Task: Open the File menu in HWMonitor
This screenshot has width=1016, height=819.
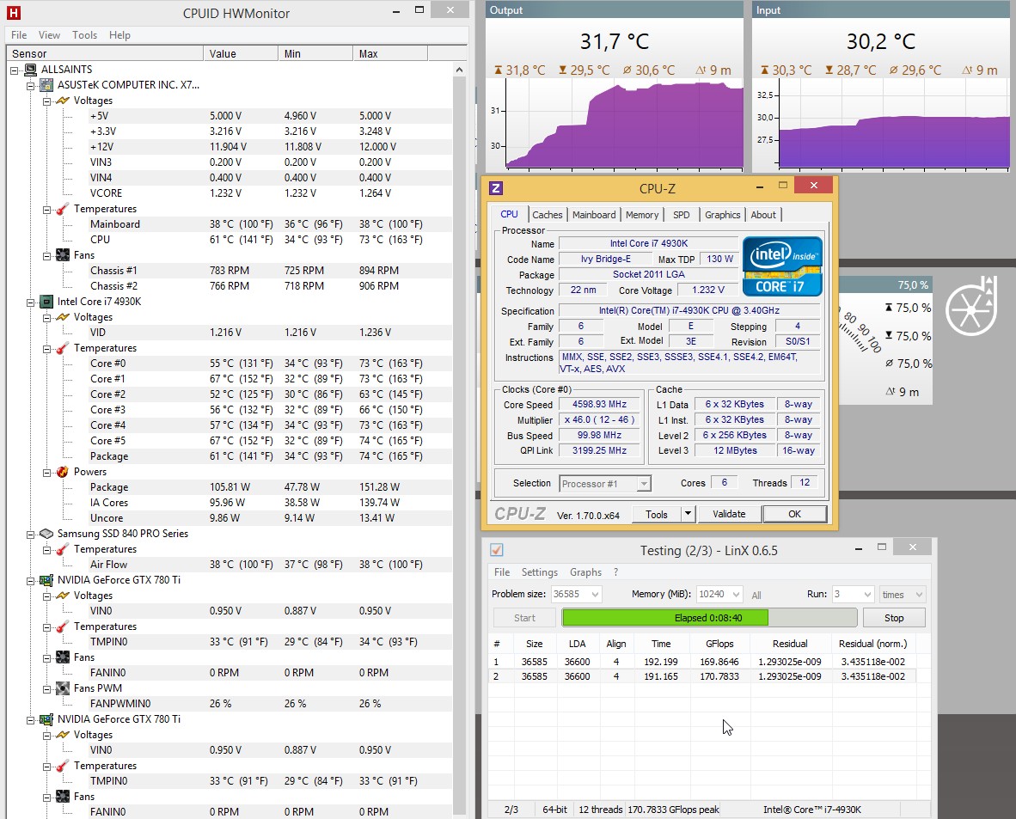Action: point(19,35)
